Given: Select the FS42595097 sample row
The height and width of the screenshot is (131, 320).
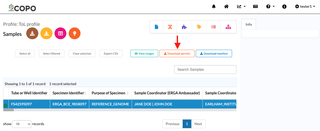Looking at the screenshot, I should pos(120,104).
